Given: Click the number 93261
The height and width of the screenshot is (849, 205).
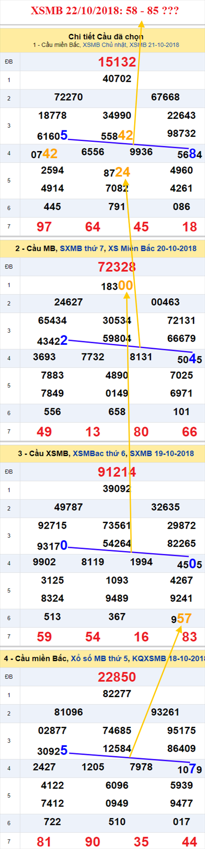Looking at the screenshot, I should 165,712.
